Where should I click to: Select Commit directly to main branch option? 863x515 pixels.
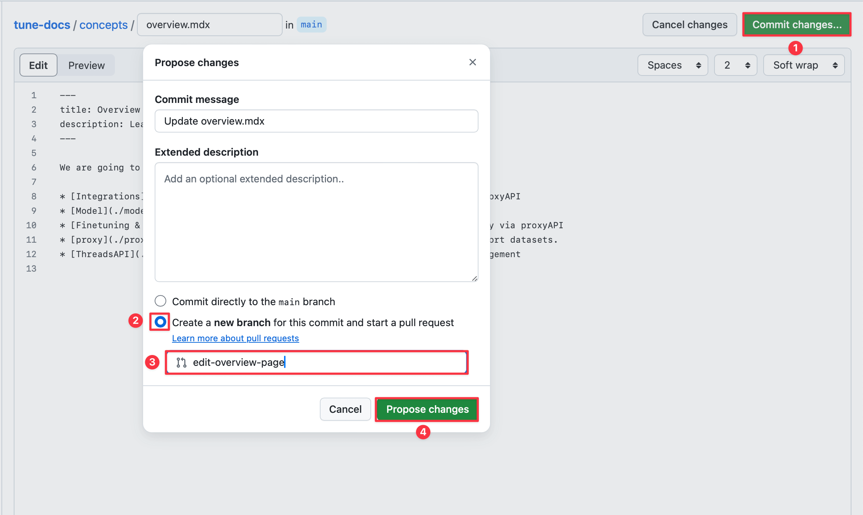coord(160,301)
